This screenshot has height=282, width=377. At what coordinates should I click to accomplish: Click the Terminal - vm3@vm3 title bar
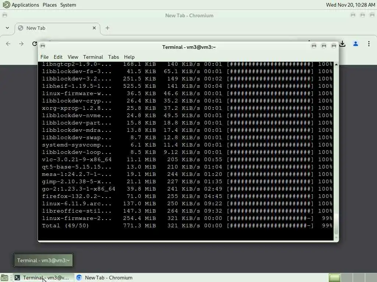tap(189, 47)
